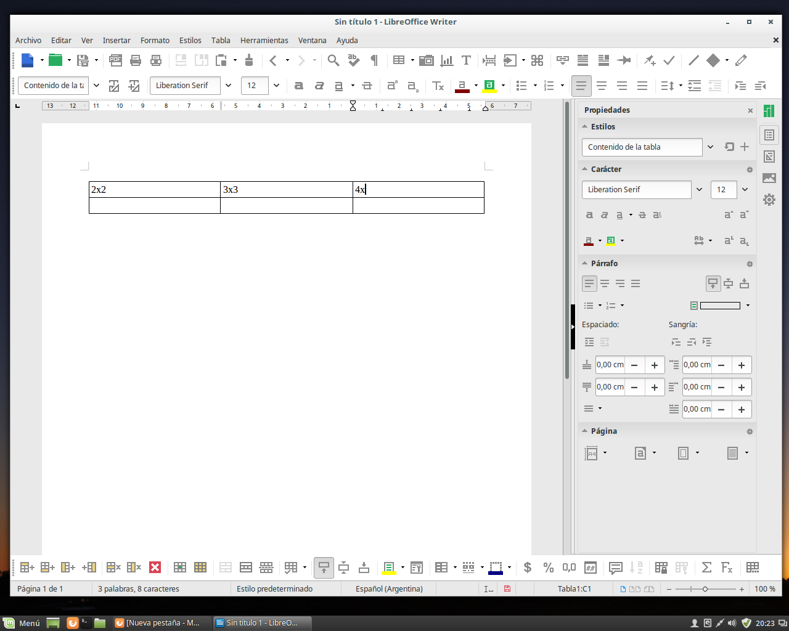The image size is (789, 631).
Task: Open line spacing dropdown in toolbar
Action: (681, 86)
